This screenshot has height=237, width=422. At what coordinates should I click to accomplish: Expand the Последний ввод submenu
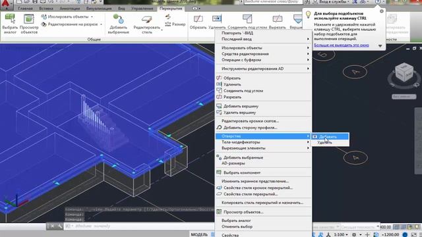click(264, 39)
